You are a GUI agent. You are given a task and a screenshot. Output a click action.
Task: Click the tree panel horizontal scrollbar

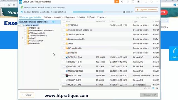(39, 89)
